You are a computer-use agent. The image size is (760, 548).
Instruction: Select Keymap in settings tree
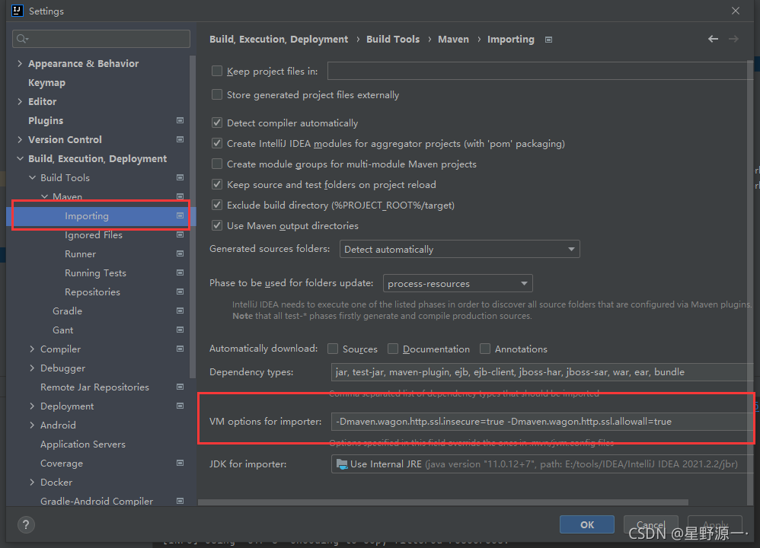point(46,83)
